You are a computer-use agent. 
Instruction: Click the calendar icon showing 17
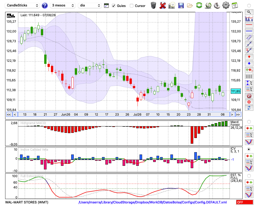pyautogui.click(x=235, y=5)
